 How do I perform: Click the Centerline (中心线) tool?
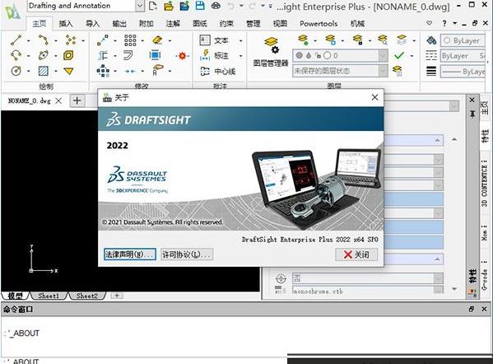217,72
